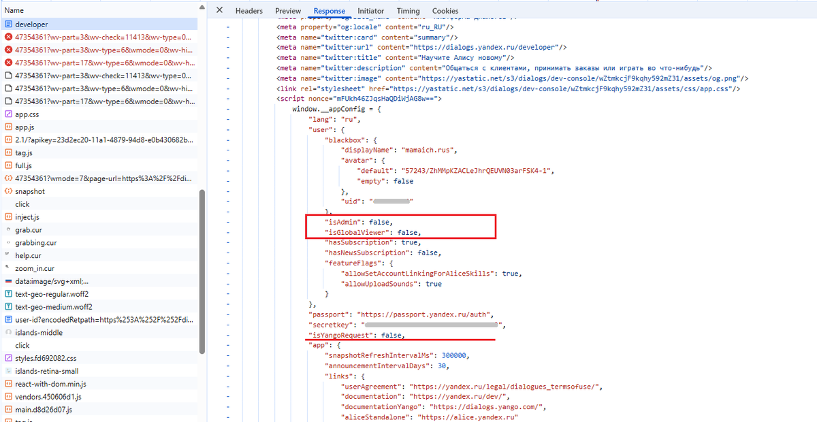Click the script icon beside inject.js
The width and height of the screenshot is (817, 422).
8,216
